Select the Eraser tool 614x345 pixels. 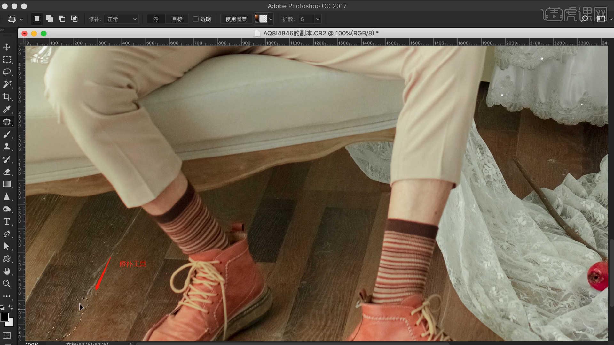pos(7,172)
